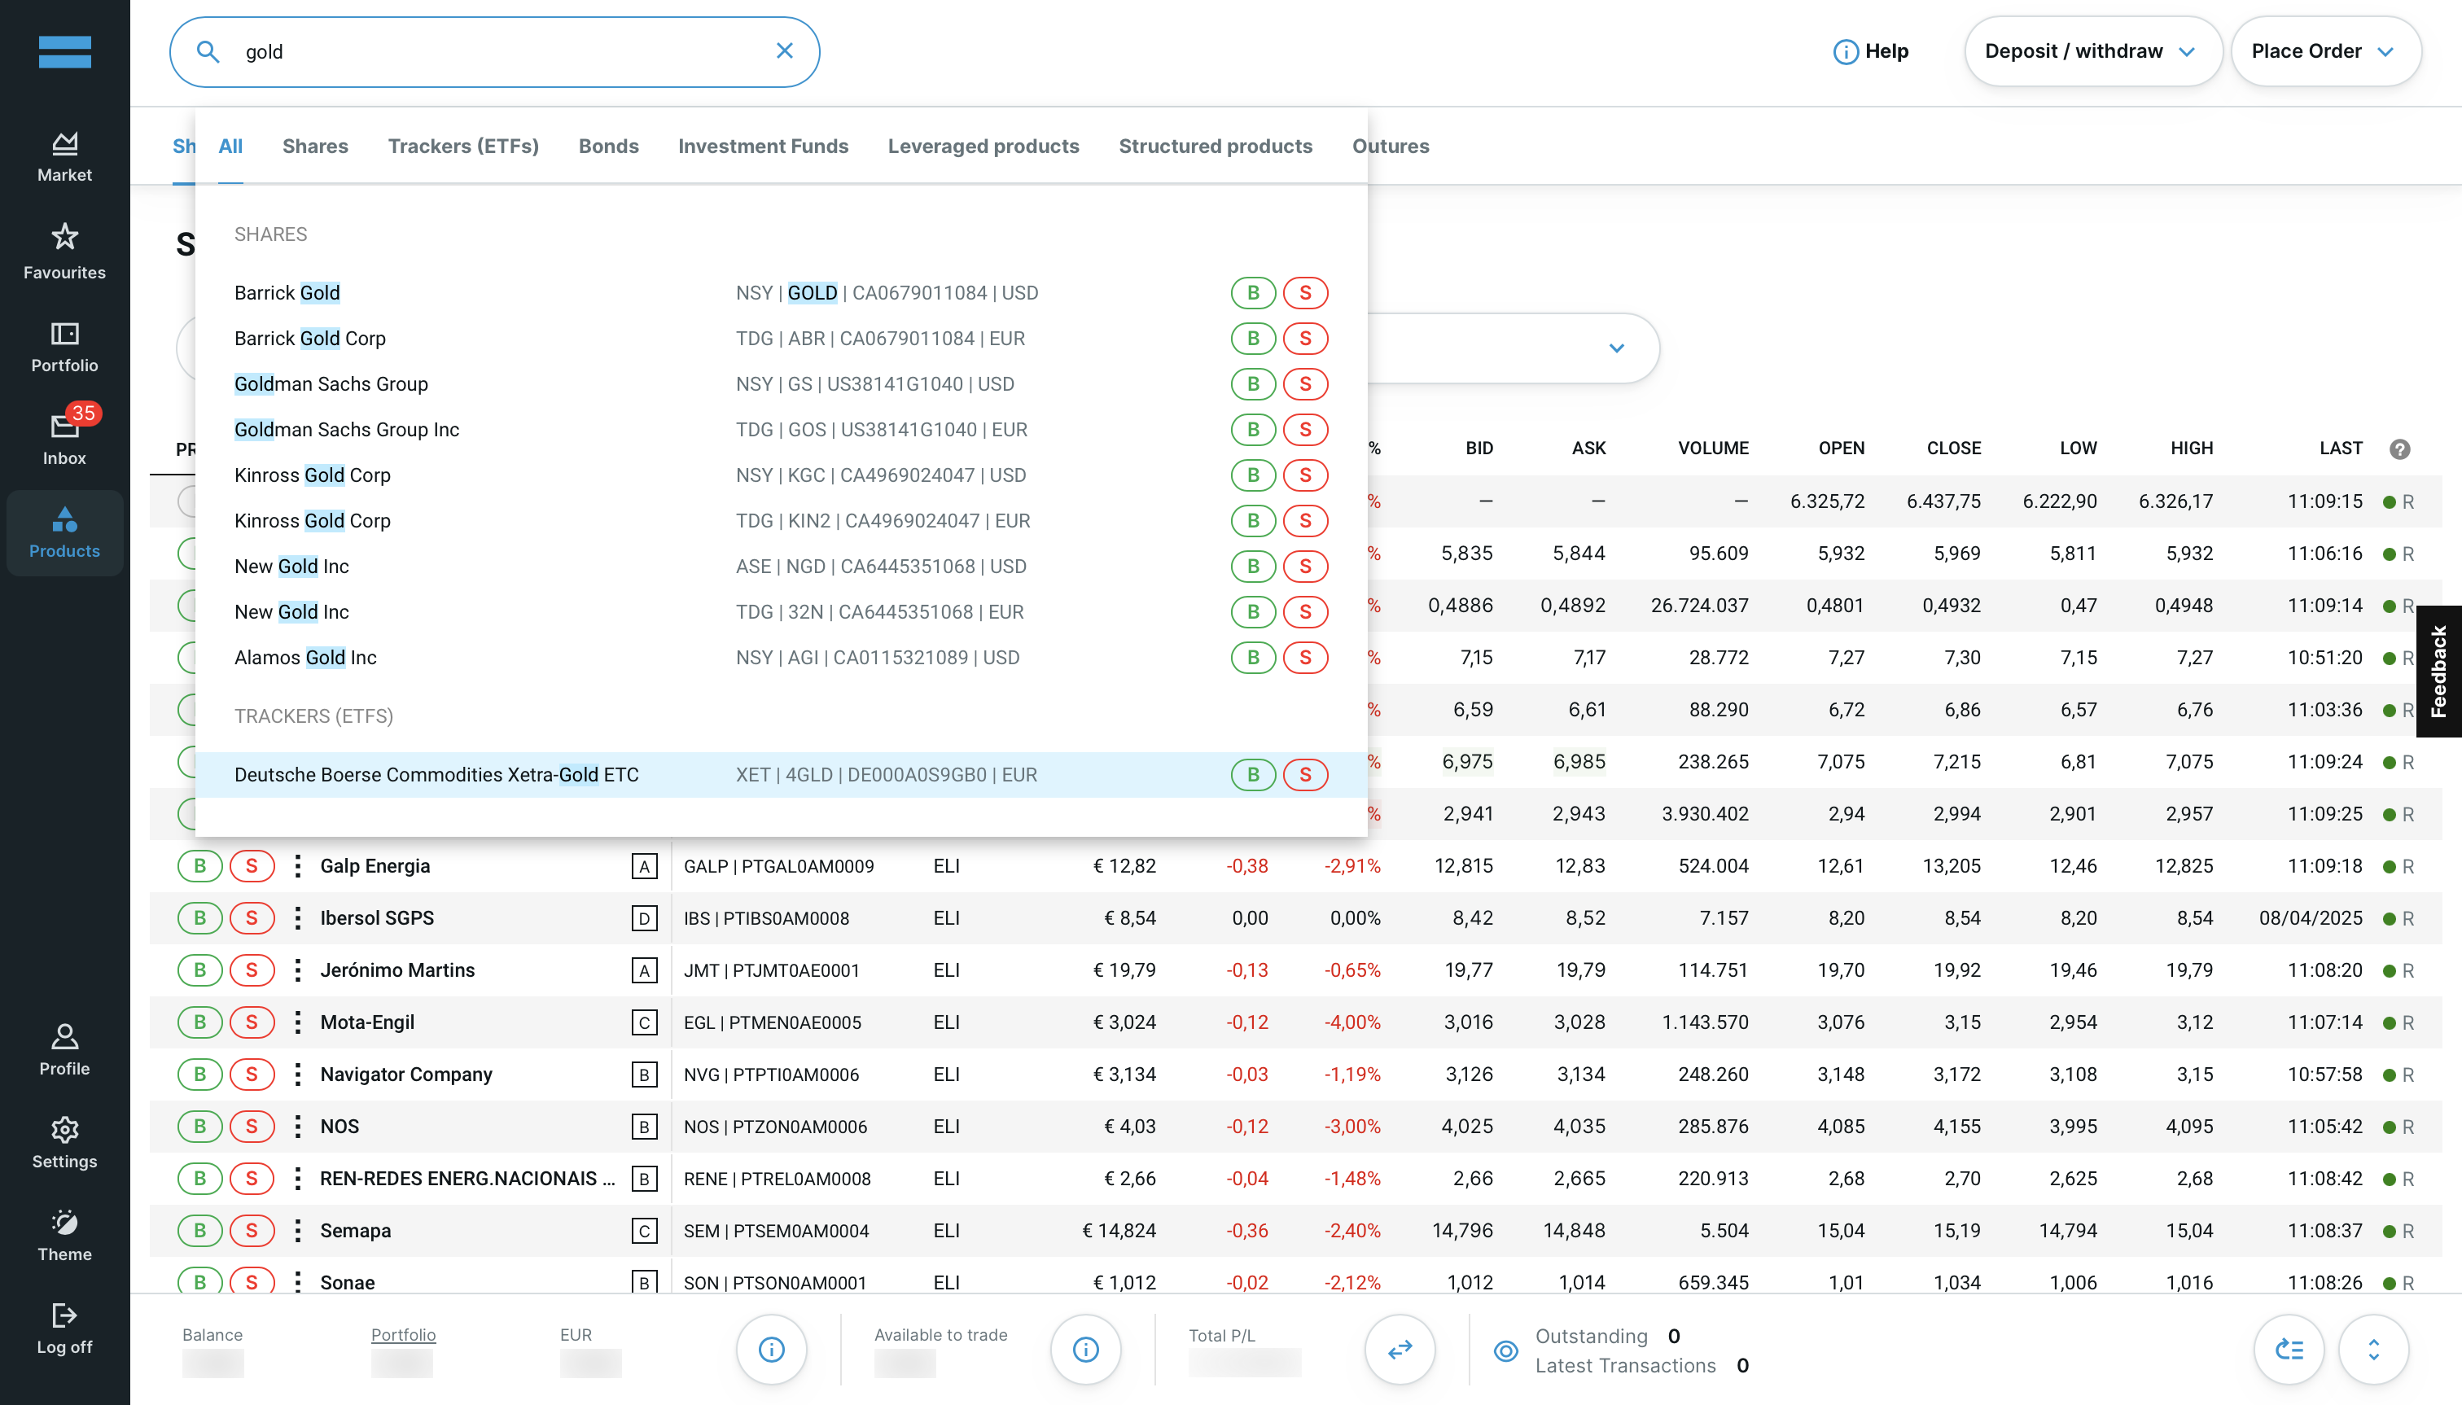This screenshot has height=1405, width=2462.
Task: Expand the bottom bar up-down arrows
Action: coord(2373,1350)
